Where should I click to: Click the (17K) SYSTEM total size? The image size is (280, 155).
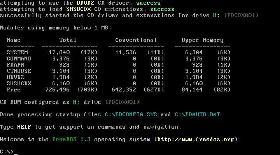pos(89,52)
